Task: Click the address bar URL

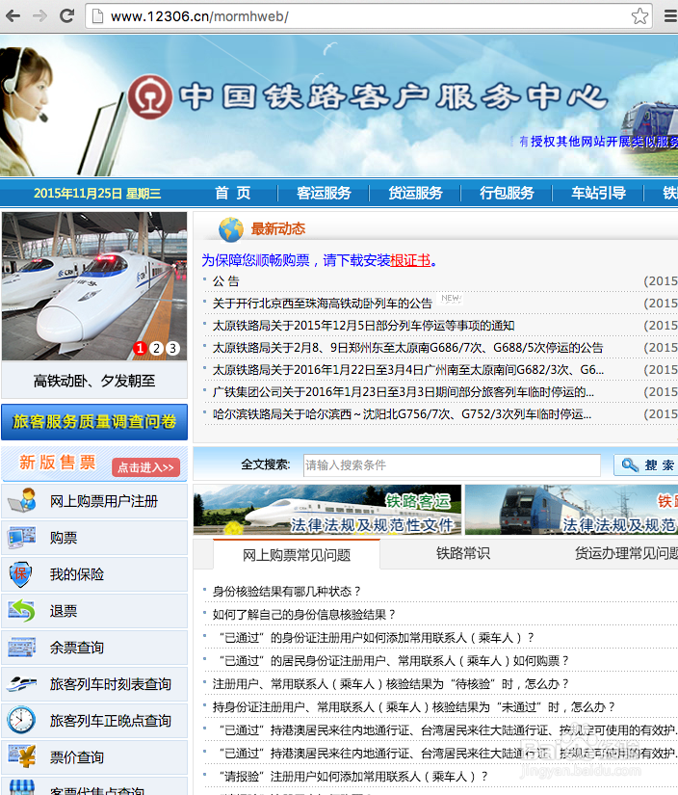Action: pos(199,16)
